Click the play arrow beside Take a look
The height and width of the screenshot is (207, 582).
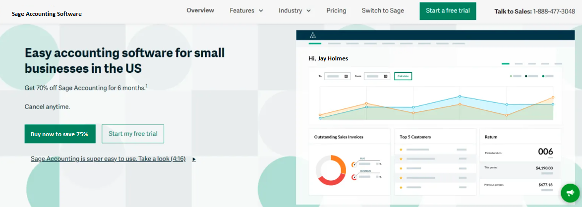pyautogui.click(x=194, y=159)
